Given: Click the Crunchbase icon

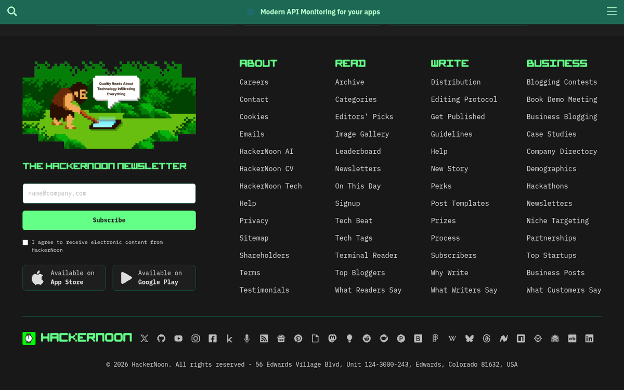Looking at the screenshot, I should pos(572,338).
